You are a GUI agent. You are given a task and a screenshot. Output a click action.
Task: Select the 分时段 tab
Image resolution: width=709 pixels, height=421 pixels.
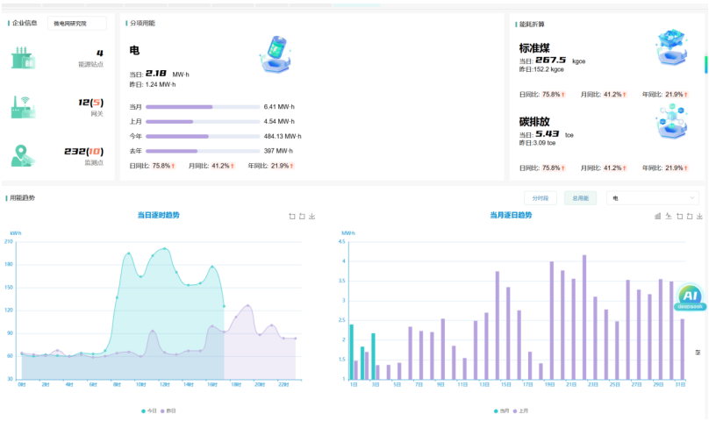tap(541, 198)
